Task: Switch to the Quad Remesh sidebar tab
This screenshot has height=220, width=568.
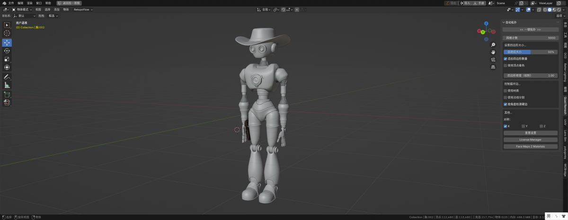Action: [565, 106]
